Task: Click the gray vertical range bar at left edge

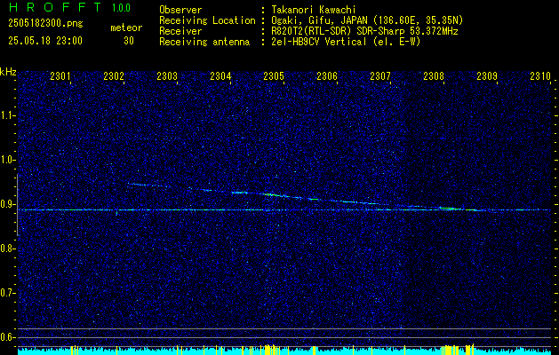Action: coord(18,205)
